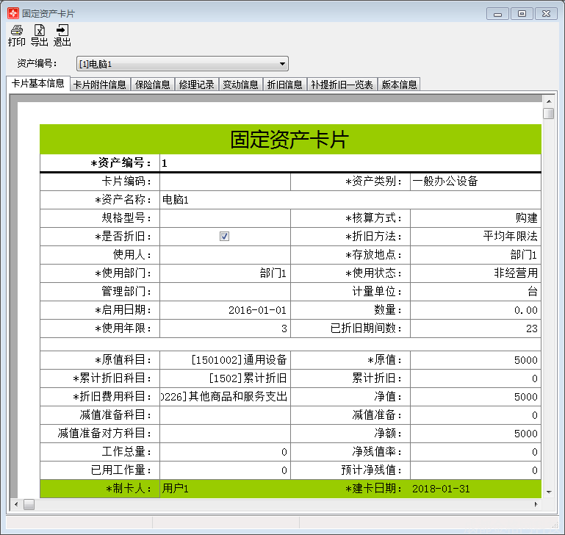Switch to the 版本信息 tab
Screen dimensions: 565x535
pos(399,85)
